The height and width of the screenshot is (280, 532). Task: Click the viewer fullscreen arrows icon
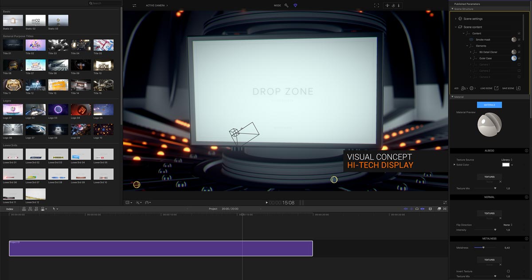(445, 203)
